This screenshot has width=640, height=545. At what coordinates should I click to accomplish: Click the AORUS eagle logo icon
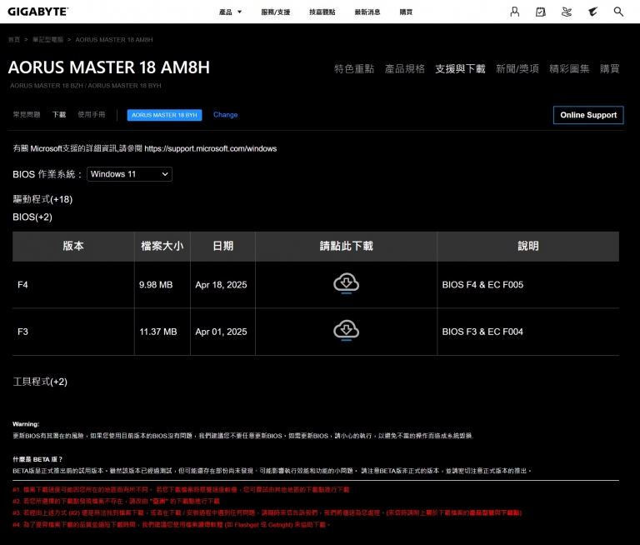tap(592, 12)
